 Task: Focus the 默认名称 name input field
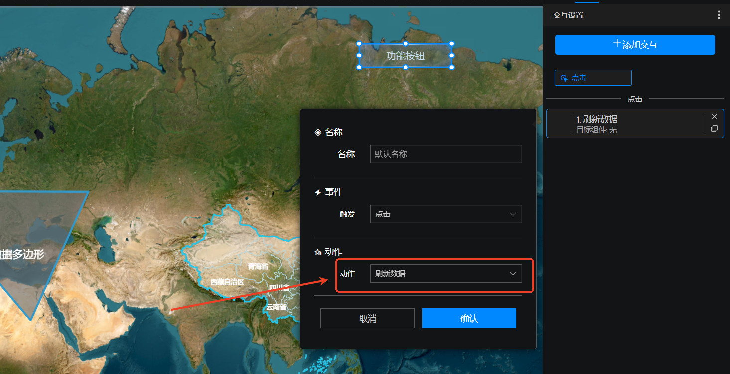pyautogui.click(x=445, y=154)
